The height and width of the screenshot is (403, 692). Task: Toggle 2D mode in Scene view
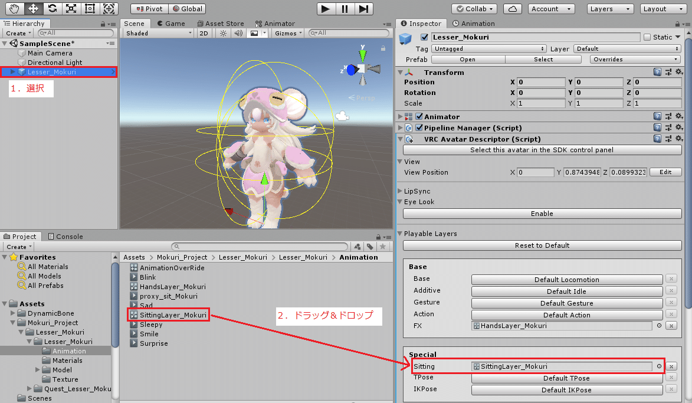(204, 33)
